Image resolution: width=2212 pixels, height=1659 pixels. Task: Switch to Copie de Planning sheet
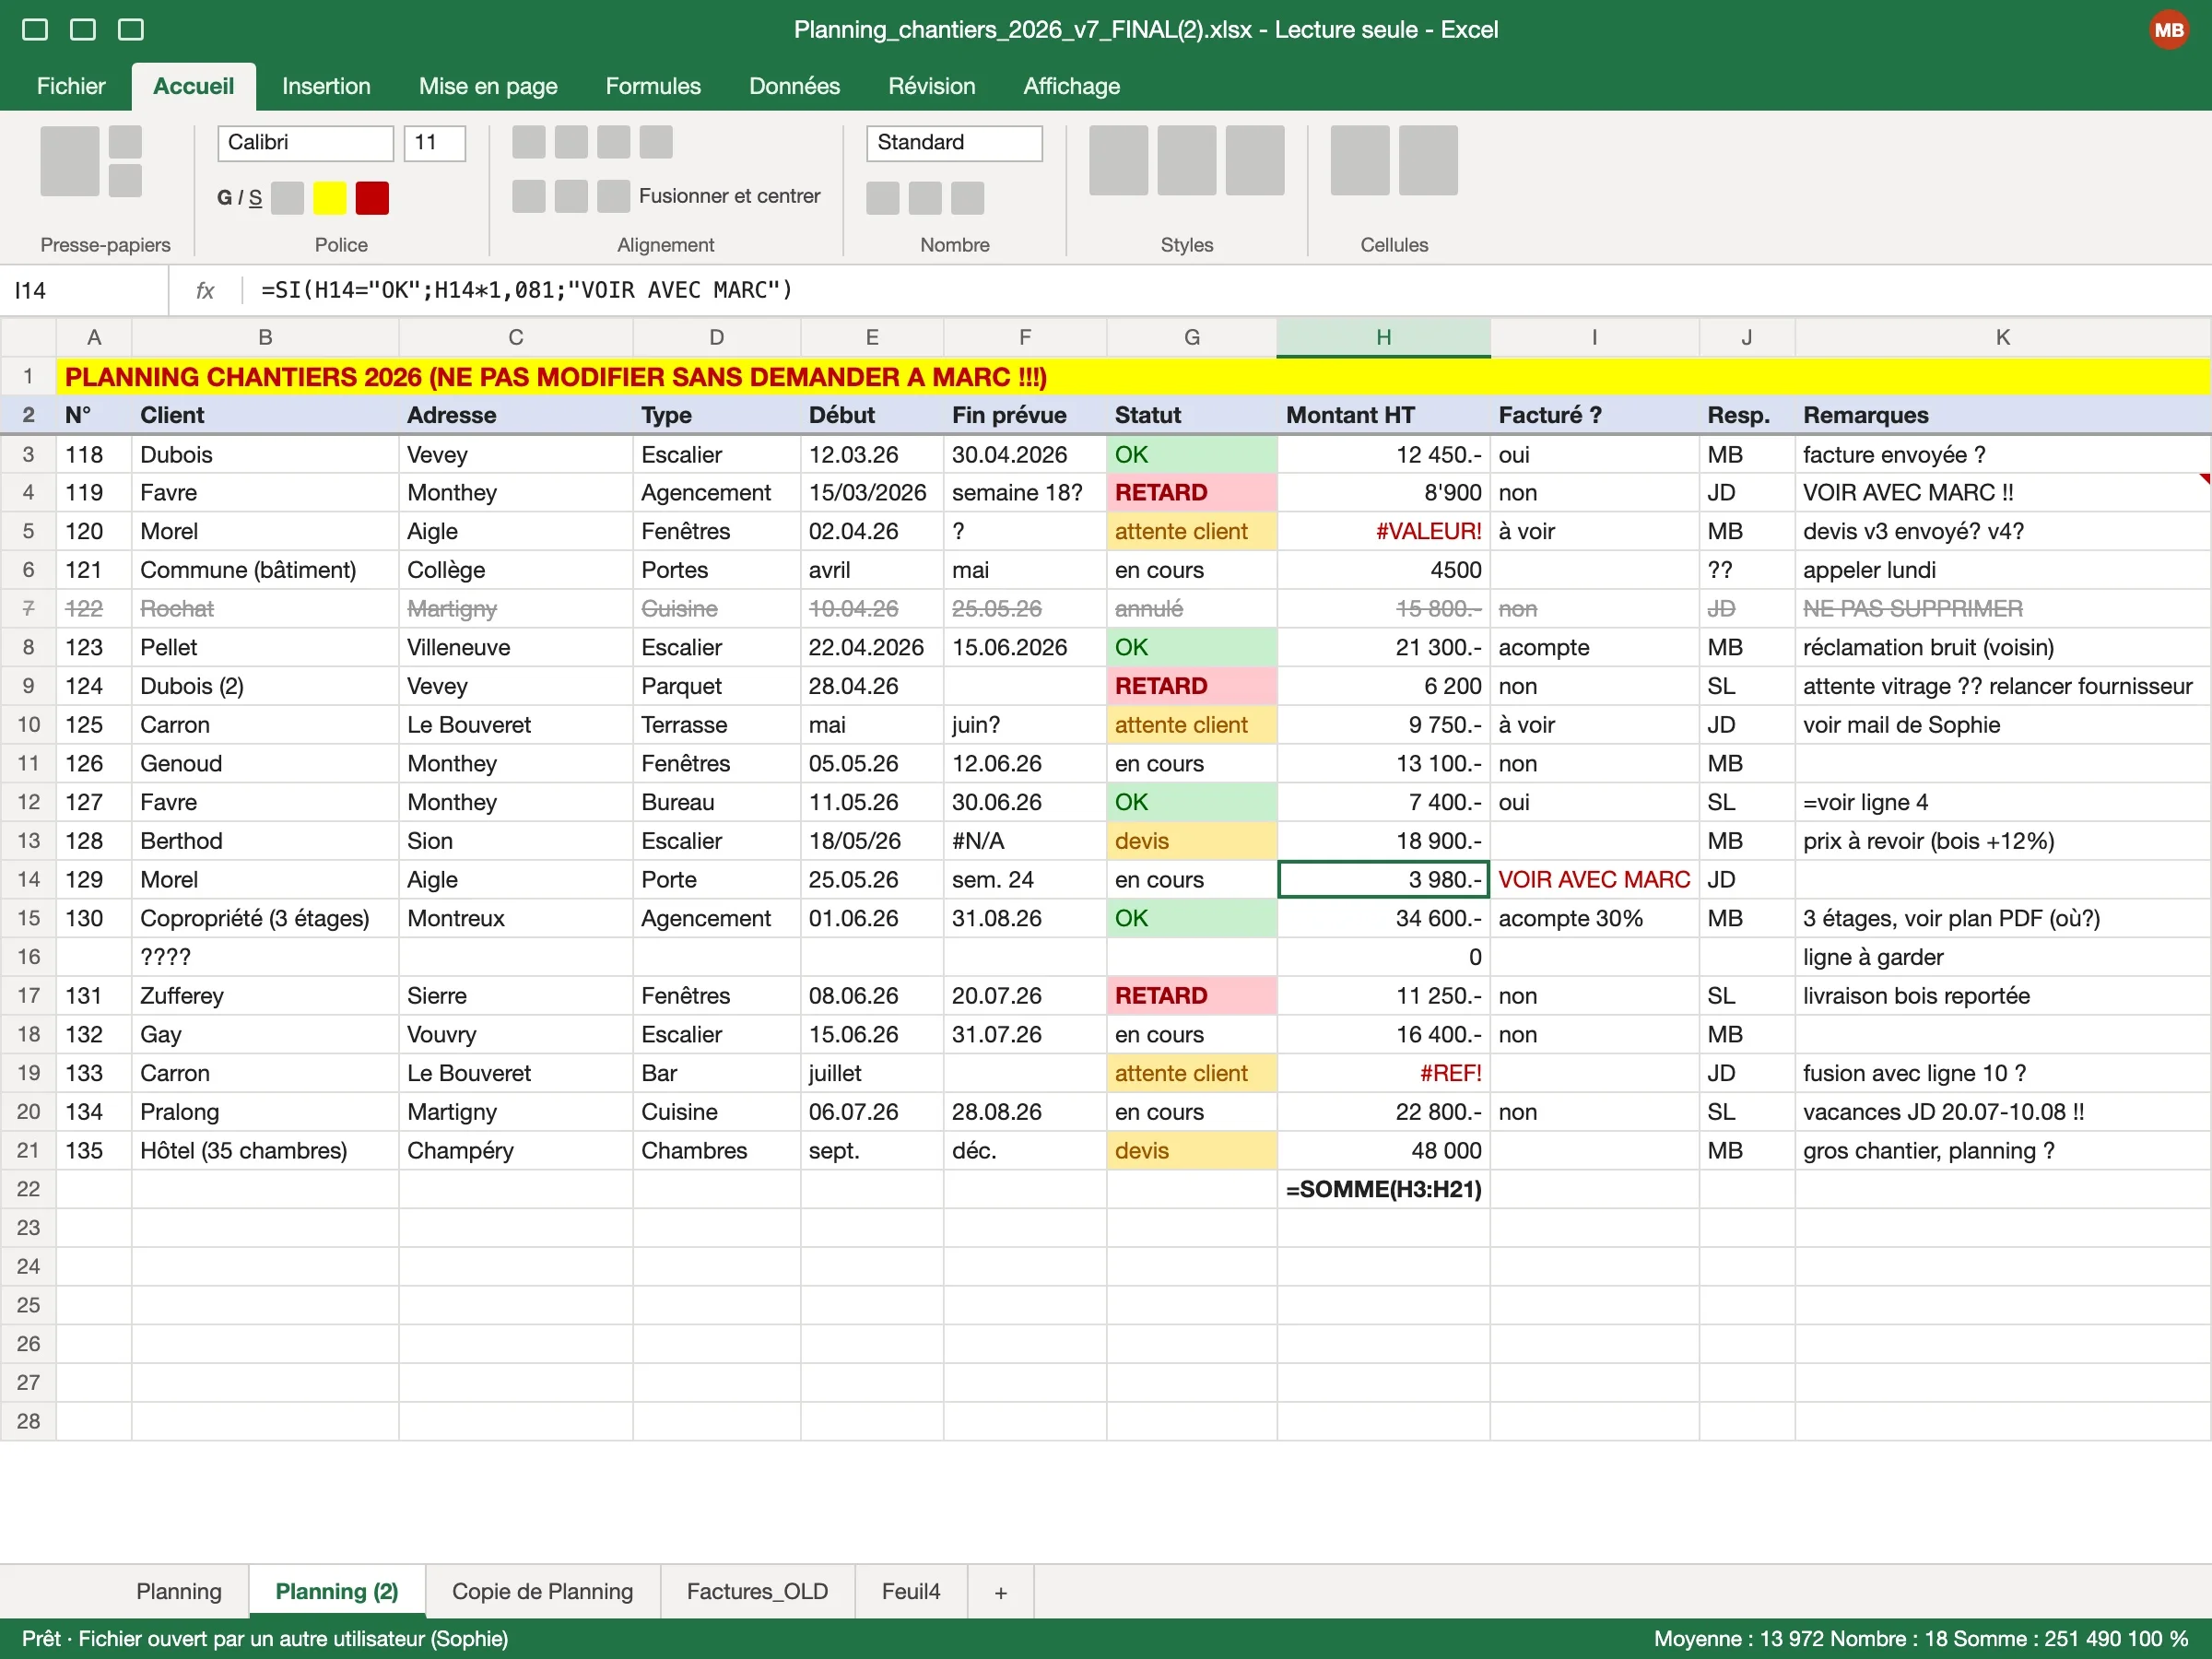point(542,1591)
